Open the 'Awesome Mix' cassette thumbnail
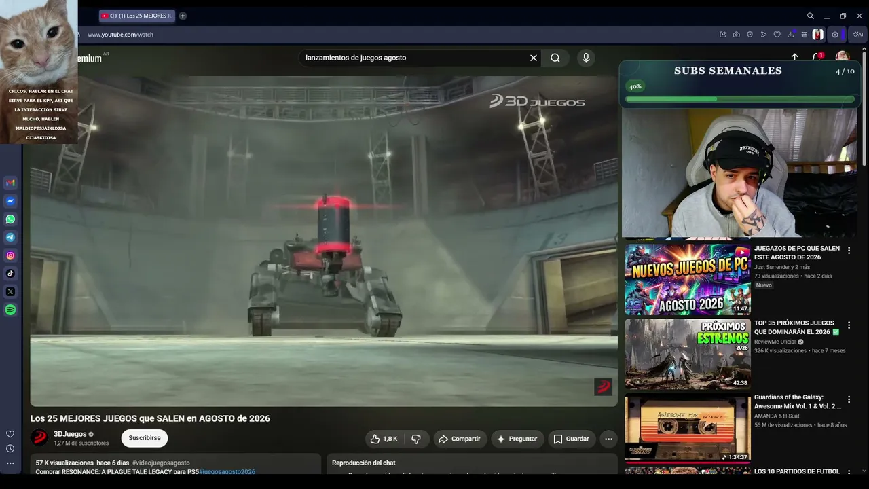 (x=688, y=429)
